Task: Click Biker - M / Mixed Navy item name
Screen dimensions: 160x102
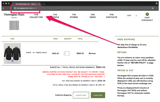Action: [x=37, y=53]
